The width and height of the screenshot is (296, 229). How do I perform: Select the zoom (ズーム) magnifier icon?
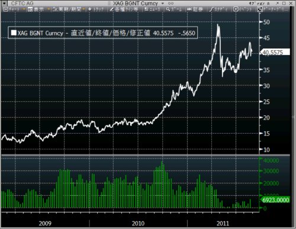pyautogui.click(x=168, y=9)
